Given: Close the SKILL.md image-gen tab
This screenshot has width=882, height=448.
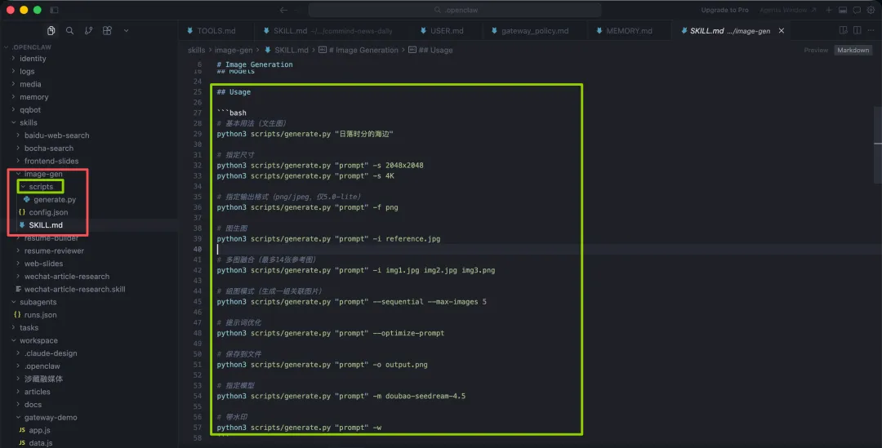Looking at the screenshot, I should [x=782, y=31].
